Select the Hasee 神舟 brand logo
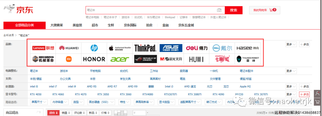This screenshot has width=322, height=116. click(x=248, y=48)
